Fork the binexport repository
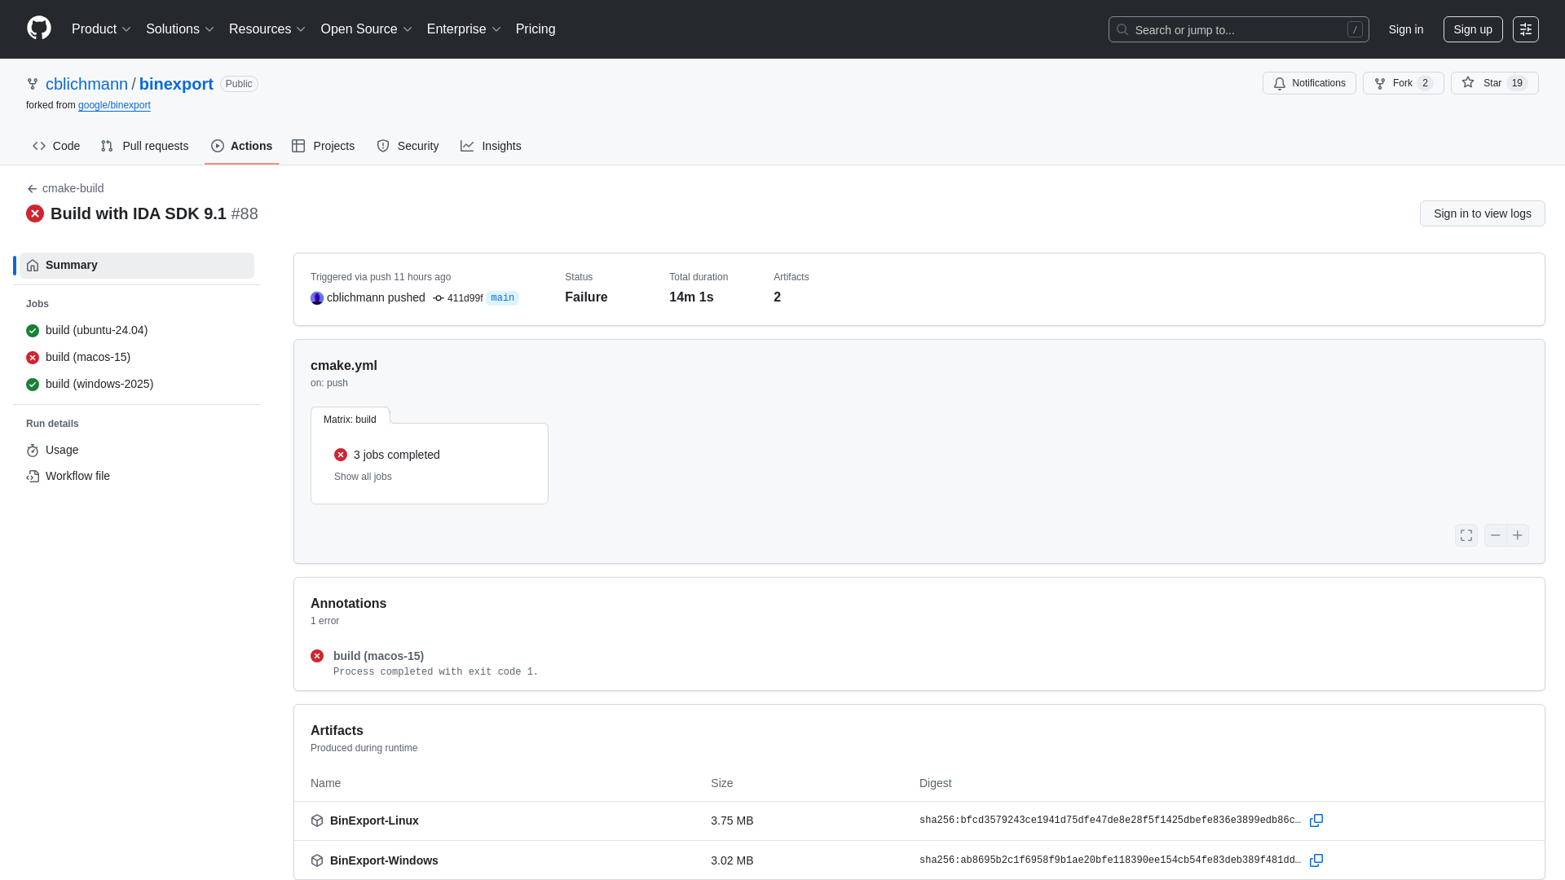Screen dimensions: 1565x880 click(x=1403, y=83)
